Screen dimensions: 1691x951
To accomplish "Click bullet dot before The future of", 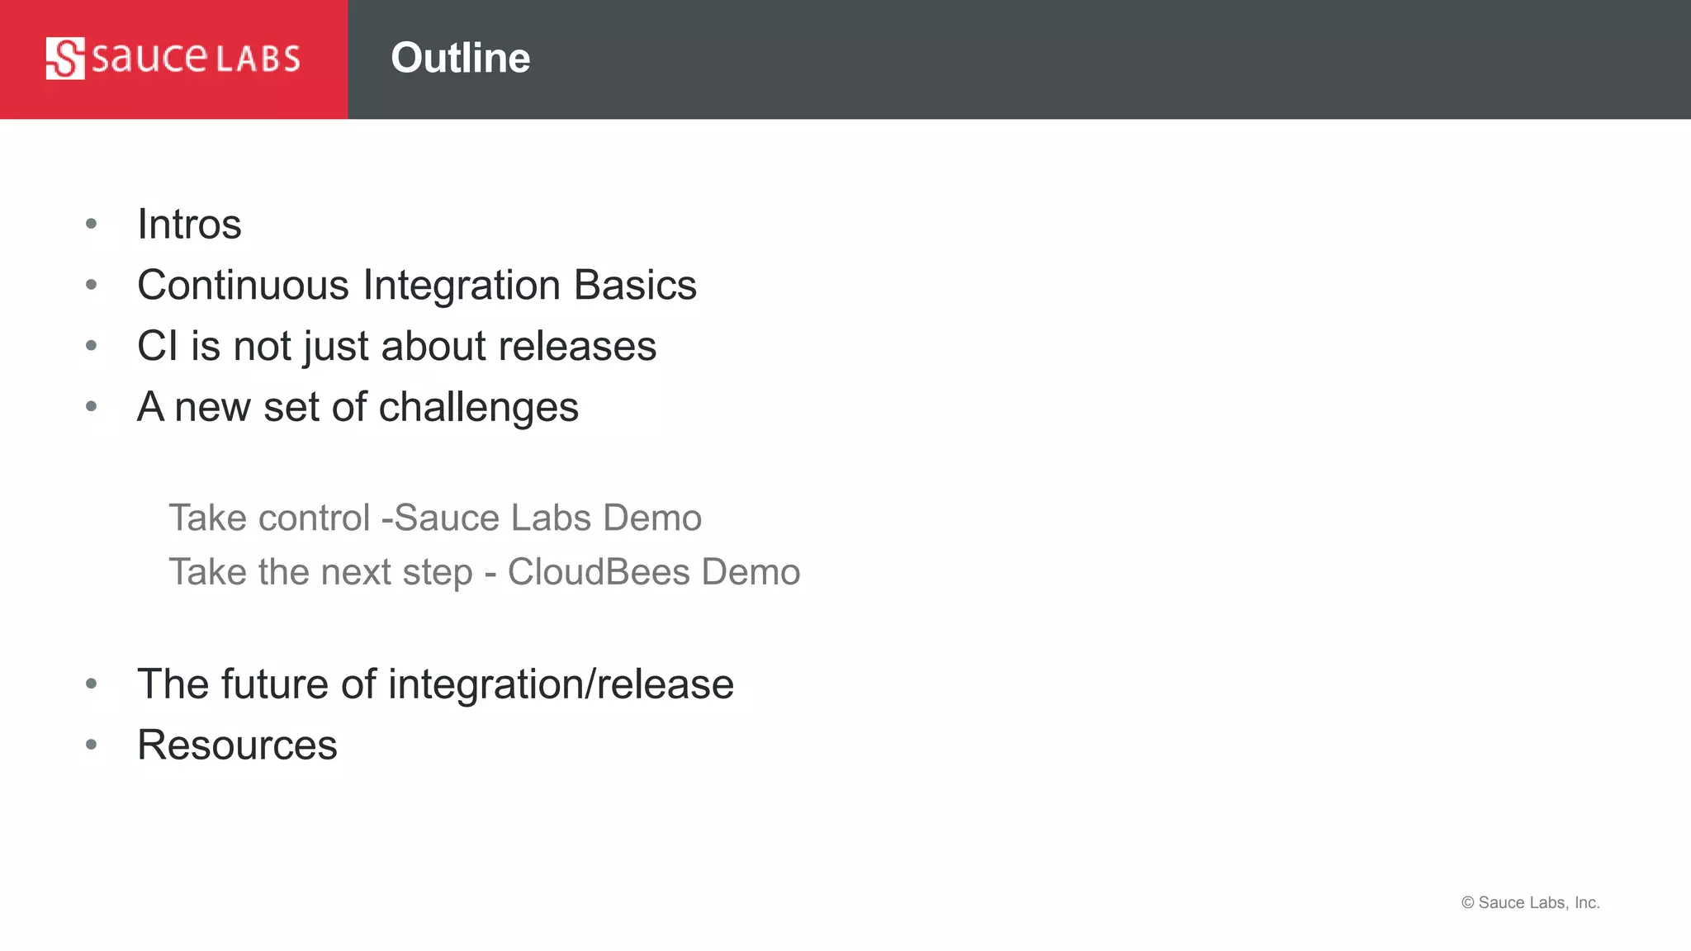I will coord(92,684).
